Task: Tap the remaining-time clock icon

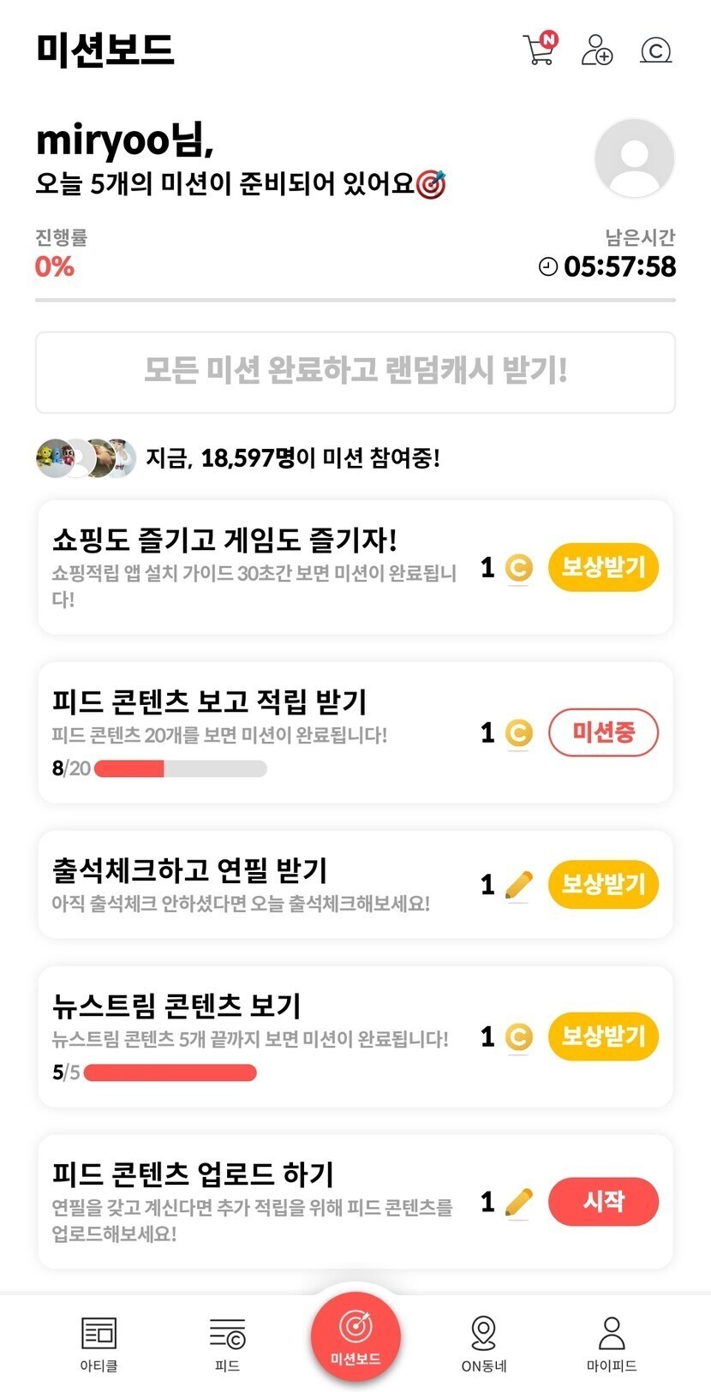Action: (548, 266)
